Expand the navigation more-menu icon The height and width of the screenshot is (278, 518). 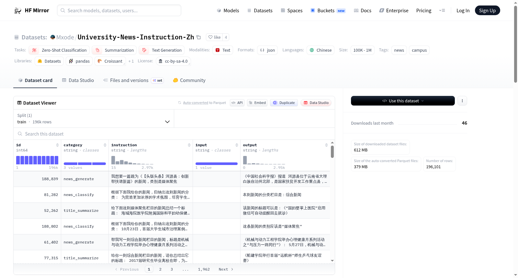pyautogui.click(x=442, y=11)
